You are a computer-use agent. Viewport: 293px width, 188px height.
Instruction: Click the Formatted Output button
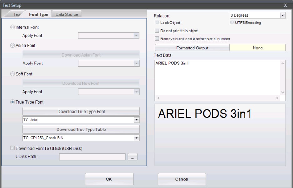(192, 48)
